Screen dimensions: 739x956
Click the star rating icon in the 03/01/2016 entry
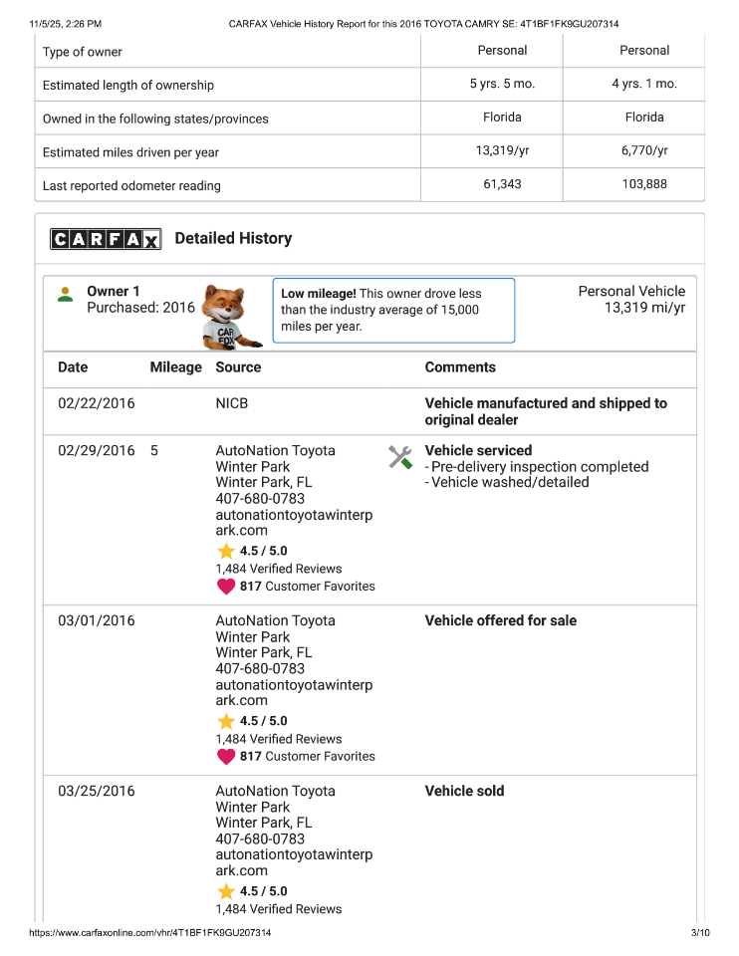(x=226, y=721)
